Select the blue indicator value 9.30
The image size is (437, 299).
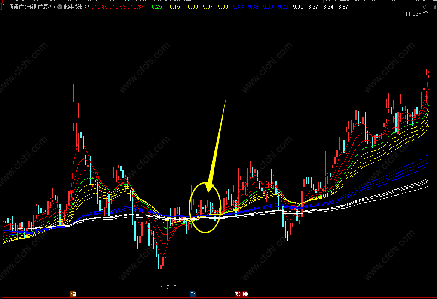268,7
